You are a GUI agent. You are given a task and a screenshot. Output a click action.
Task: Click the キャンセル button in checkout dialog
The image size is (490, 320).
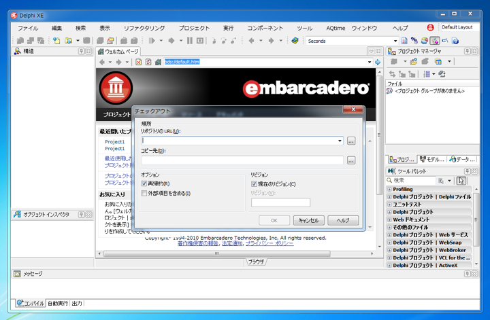(x=309, y=221)
